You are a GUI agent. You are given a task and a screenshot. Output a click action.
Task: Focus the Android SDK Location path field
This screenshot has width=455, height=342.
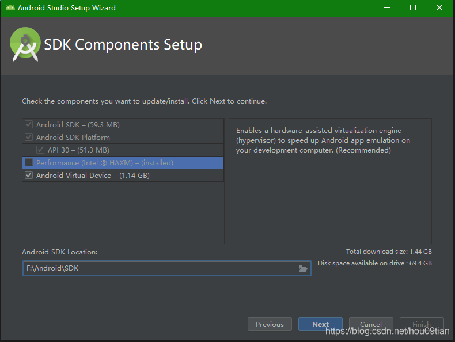click(167, 268)
